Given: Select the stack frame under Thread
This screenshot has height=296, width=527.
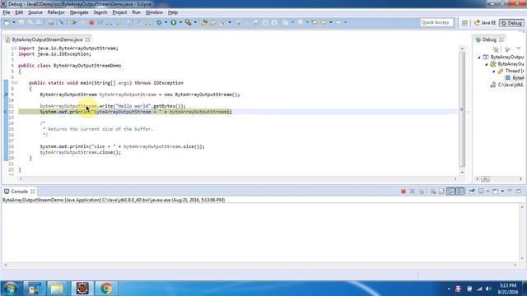Looking at the screenshot, I should pos(515,78).
